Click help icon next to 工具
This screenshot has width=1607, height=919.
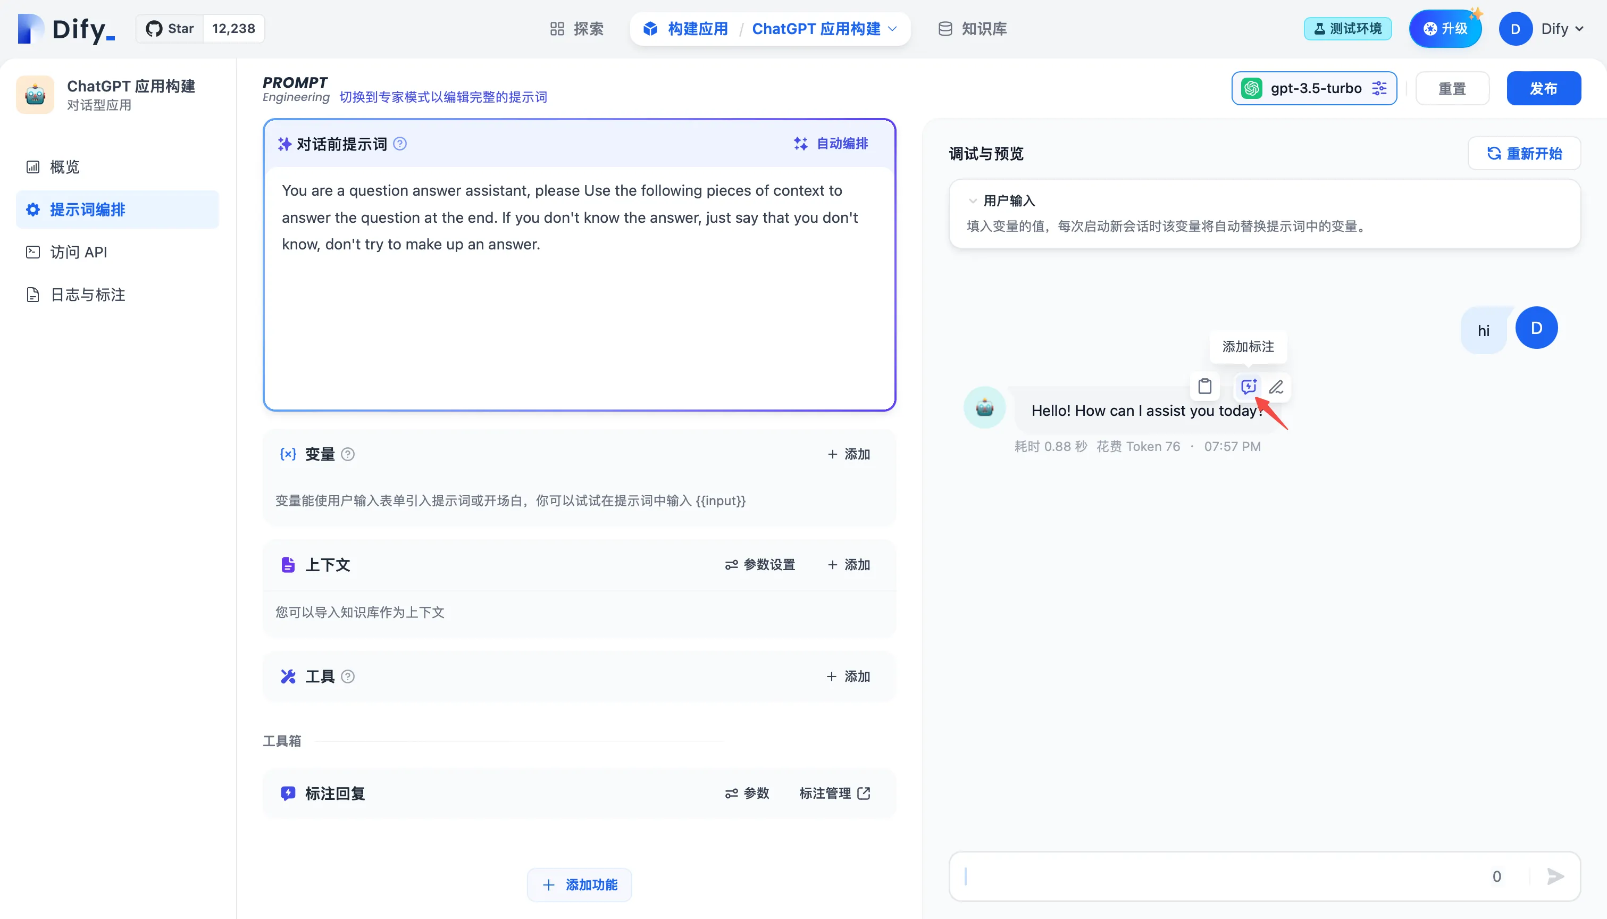[348, 676]
